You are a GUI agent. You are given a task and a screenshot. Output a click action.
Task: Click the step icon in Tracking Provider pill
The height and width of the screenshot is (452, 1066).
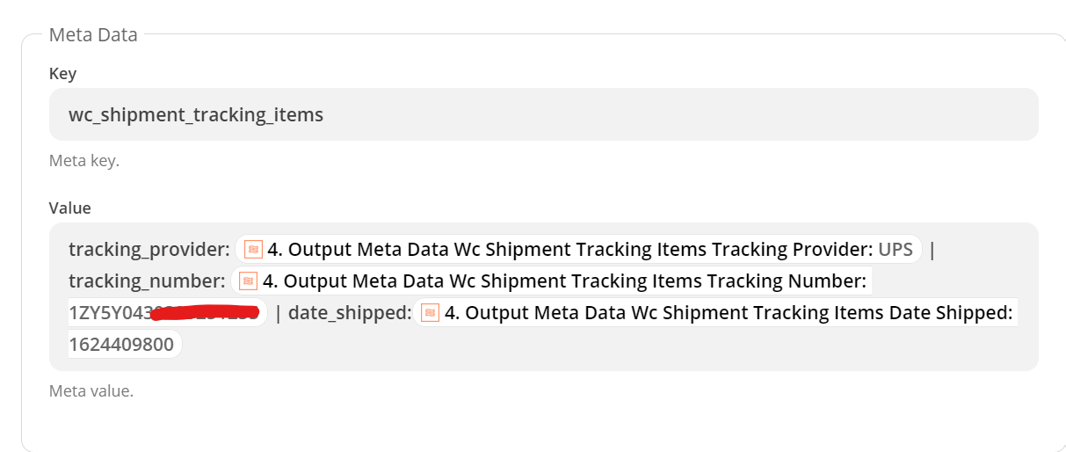[253, 249]
